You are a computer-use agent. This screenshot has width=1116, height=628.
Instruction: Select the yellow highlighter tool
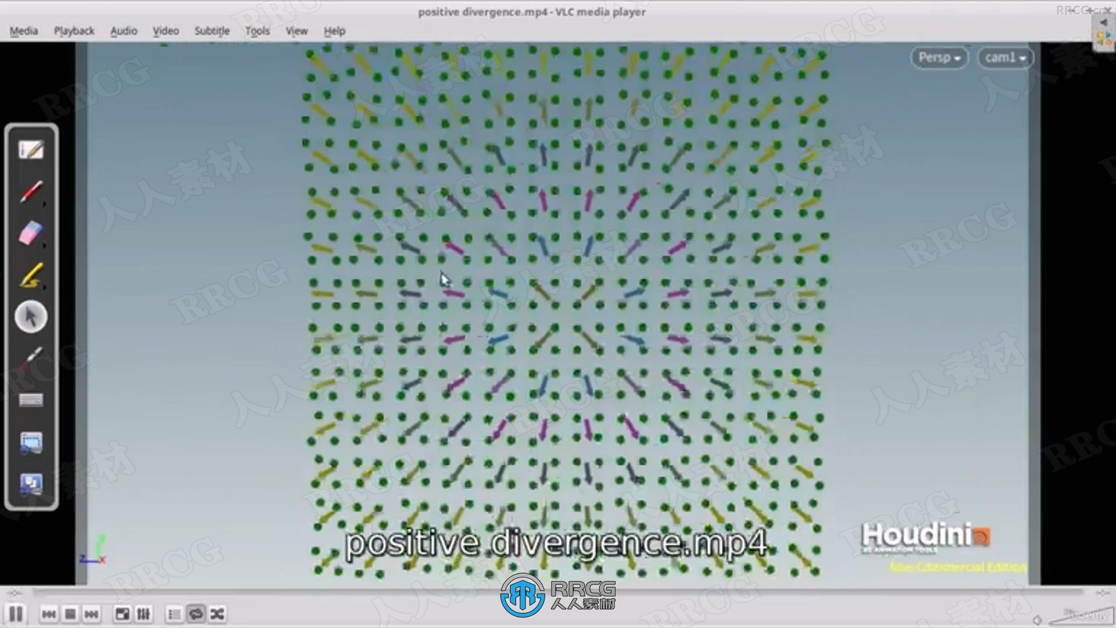pos(31,275)
